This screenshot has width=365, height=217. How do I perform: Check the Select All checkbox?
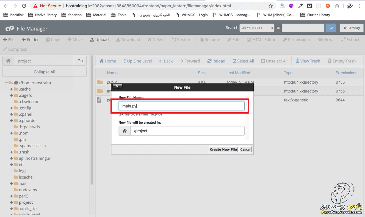point(234,61)
